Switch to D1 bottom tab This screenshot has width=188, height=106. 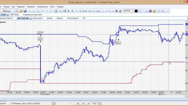(x=83, y=103)
